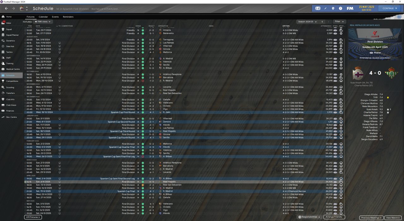Screen dimensions: 404x221
Task: Open the Dev. Centre
Action: pyautogui.click(x=11, y=117)
